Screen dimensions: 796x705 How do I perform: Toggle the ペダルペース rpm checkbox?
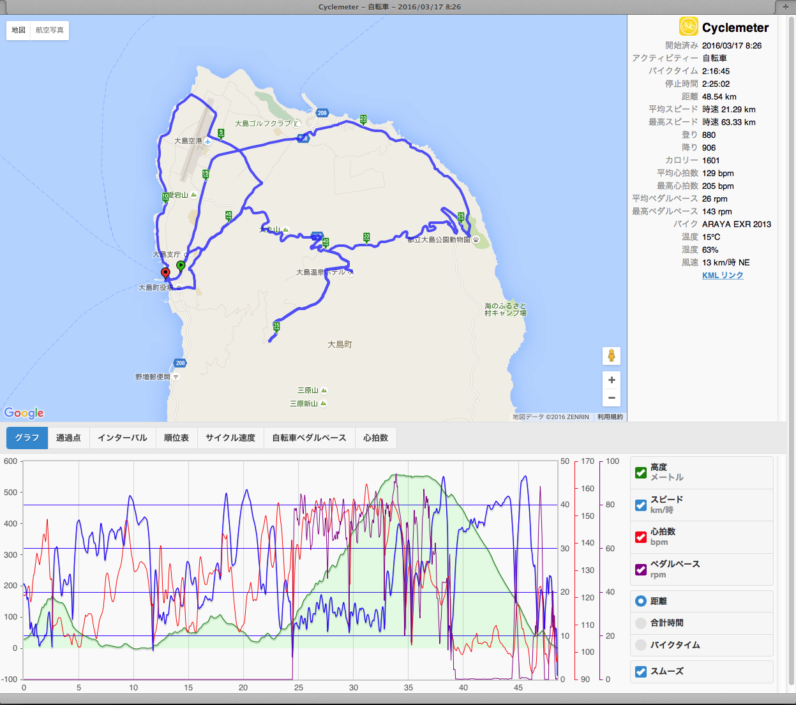coord(641,570)
